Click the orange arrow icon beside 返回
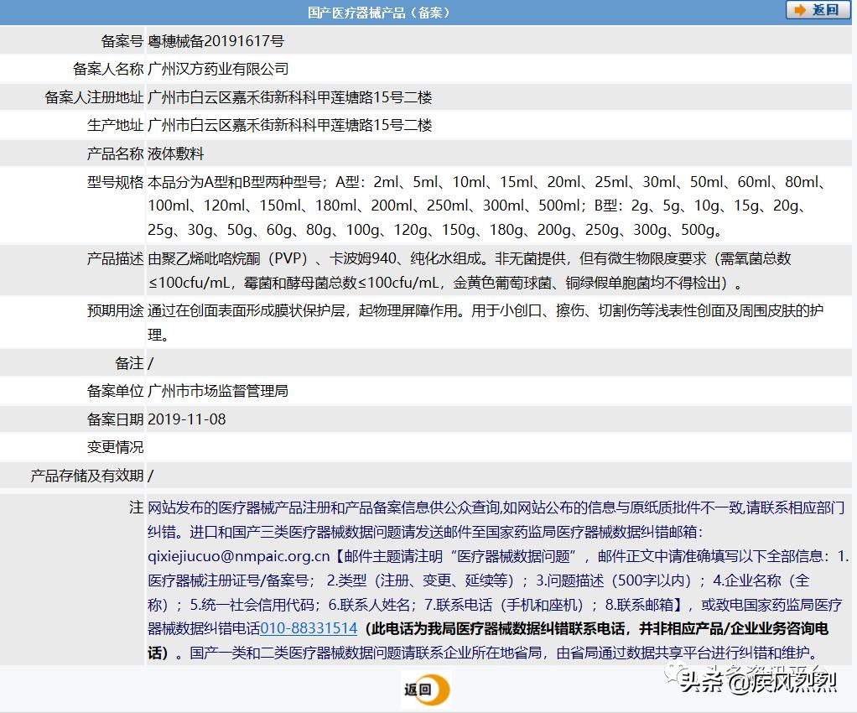 (799, 10)
